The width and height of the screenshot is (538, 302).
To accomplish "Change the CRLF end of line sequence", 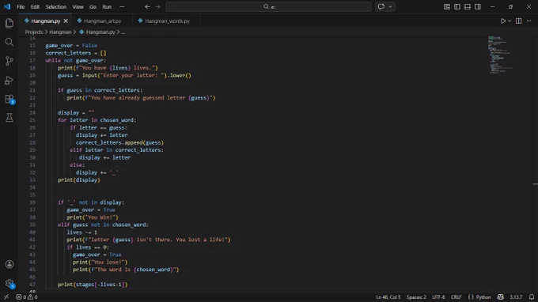I will click(x=456, y=297).
